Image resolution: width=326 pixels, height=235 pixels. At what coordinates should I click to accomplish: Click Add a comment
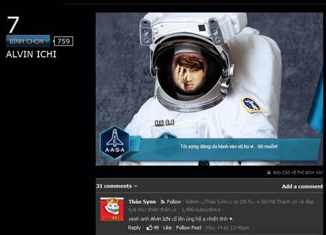(303, 186)
